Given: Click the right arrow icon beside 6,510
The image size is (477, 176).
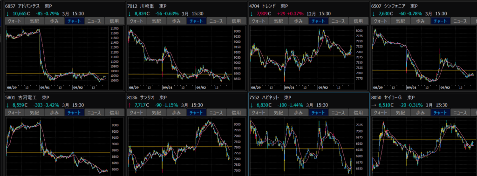Looking at the screenshot, I should click(374, 105).
